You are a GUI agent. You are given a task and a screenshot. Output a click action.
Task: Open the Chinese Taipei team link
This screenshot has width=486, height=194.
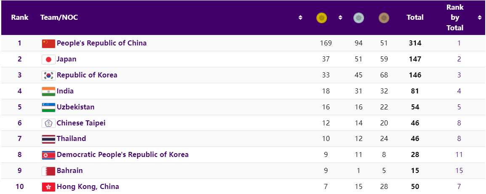coord(81,123)
